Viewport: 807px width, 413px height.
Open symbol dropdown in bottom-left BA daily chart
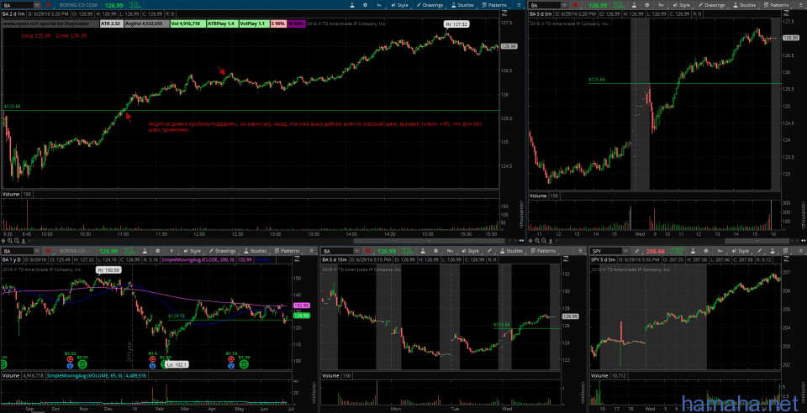37,251
